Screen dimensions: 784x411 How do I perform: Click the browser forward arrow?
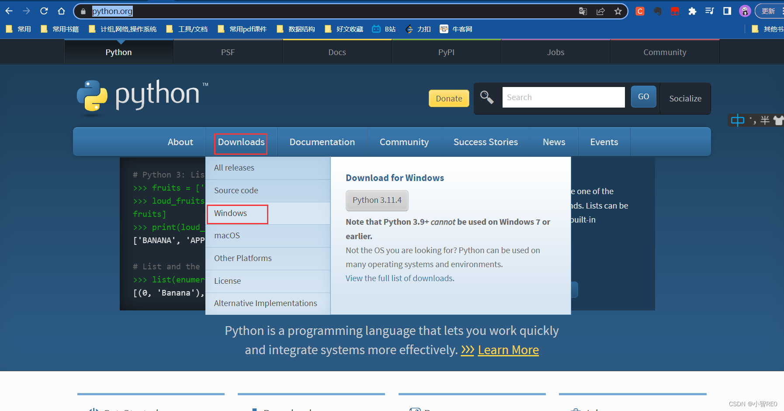[x=26, y=11]
